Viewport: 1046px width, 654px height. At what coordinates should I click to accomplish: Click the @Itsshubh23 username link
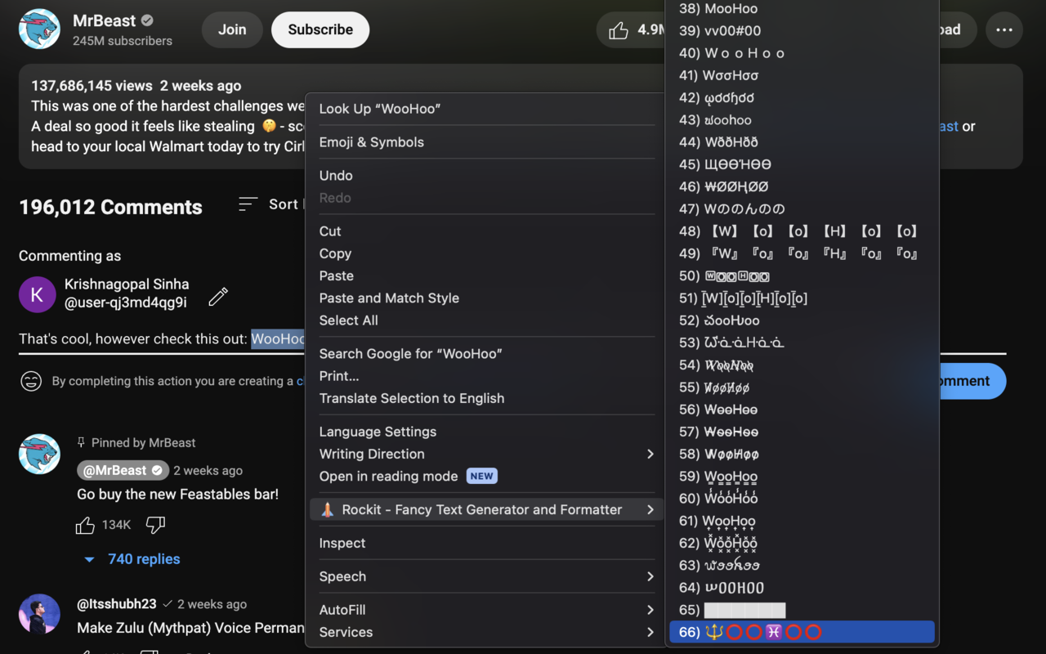117,603
